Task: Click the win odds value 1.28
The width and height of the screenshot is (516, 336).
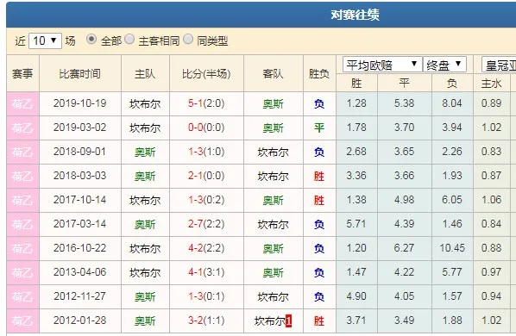Action: coord(356,103)
